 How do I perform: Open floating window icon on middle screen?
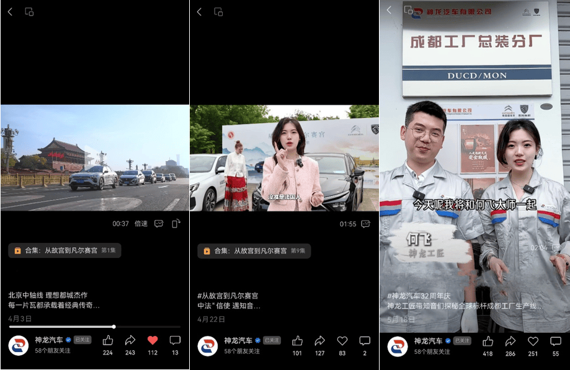tap(218, 12)
